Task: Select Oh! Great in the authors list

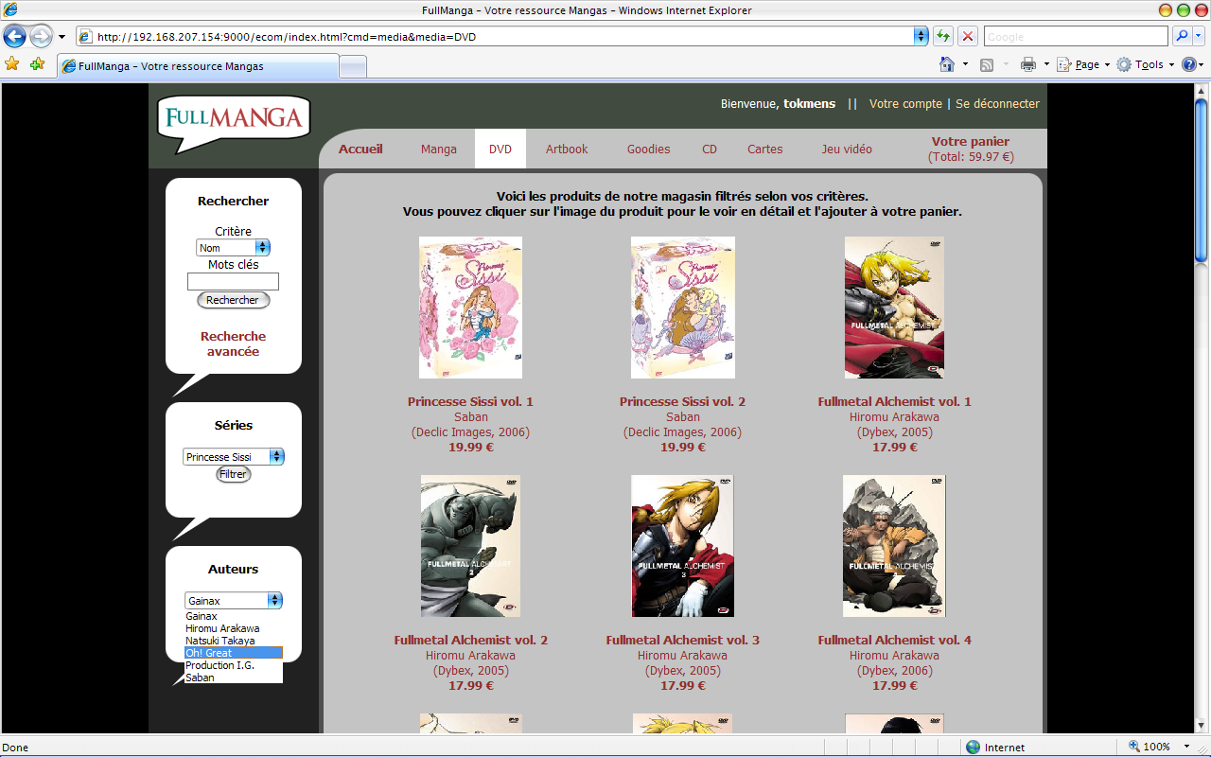Action: [234, 653]
